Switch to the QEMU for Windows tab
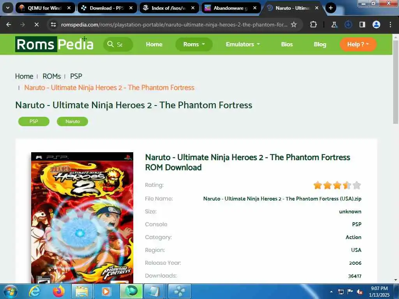This screenshot has width=399, height=299. 45,8
